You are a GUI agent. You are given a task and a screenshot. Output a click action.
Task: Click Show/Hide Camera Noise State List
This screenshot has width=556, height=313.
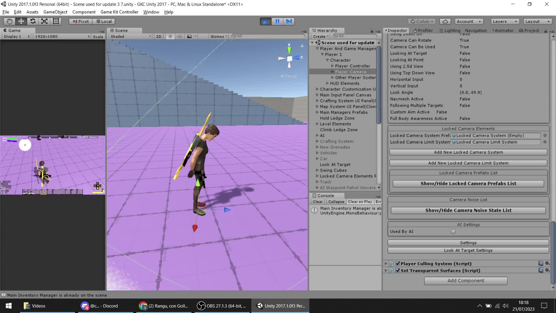tap(468, 210)
